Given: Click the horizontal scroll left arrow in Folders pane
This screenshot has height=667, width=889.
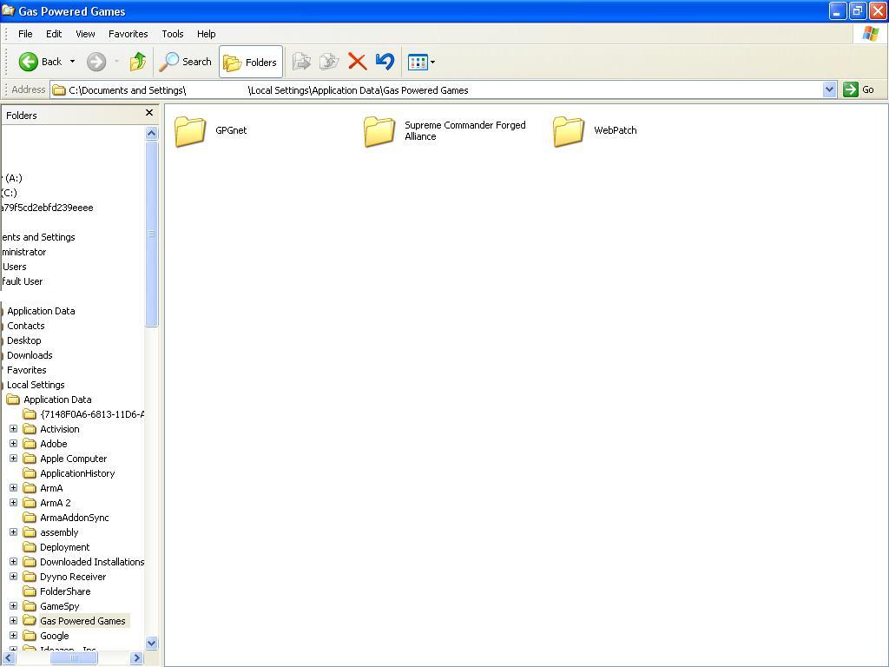Looking at the screenshot, I should (9, 658).
